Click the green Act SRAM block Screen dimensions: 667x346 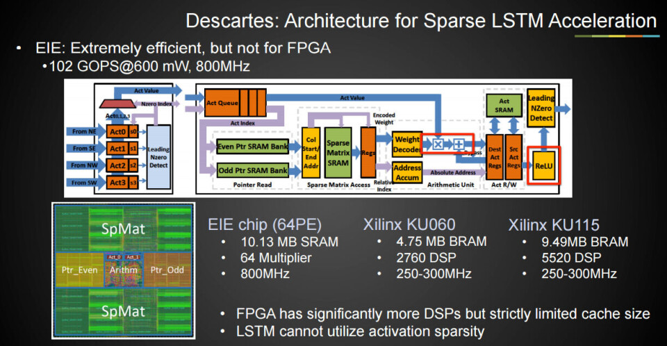(x=504, y=105)
